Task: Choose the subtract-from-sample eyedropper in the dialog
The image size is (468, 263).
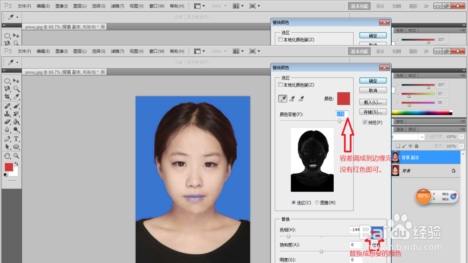Action: click(301, 99)
